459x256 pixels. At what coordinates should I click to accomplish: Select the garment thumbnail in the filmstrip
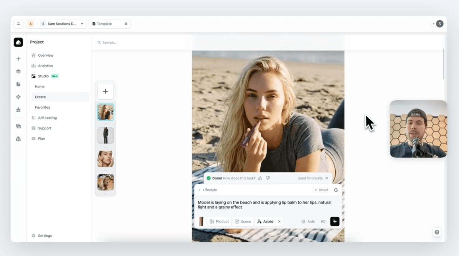(105, 135)
